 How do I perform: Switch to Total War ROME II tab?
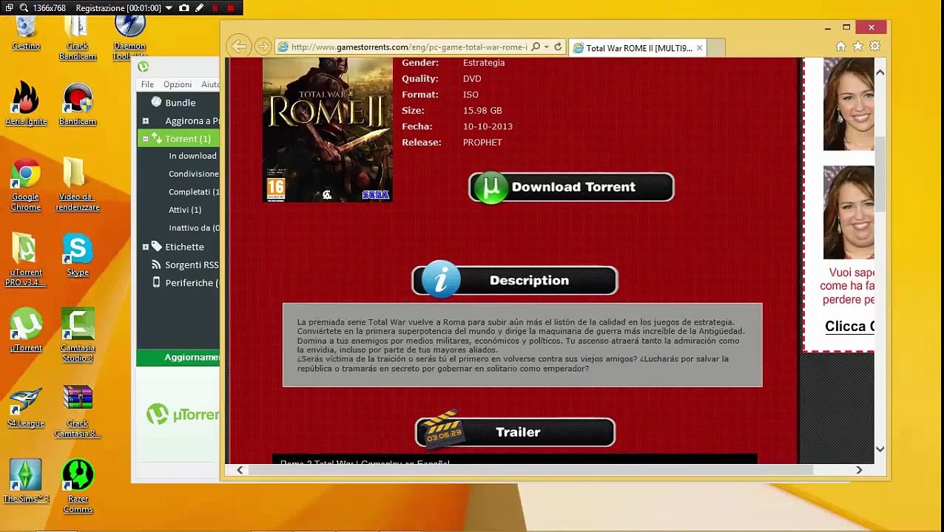(638, 48)
